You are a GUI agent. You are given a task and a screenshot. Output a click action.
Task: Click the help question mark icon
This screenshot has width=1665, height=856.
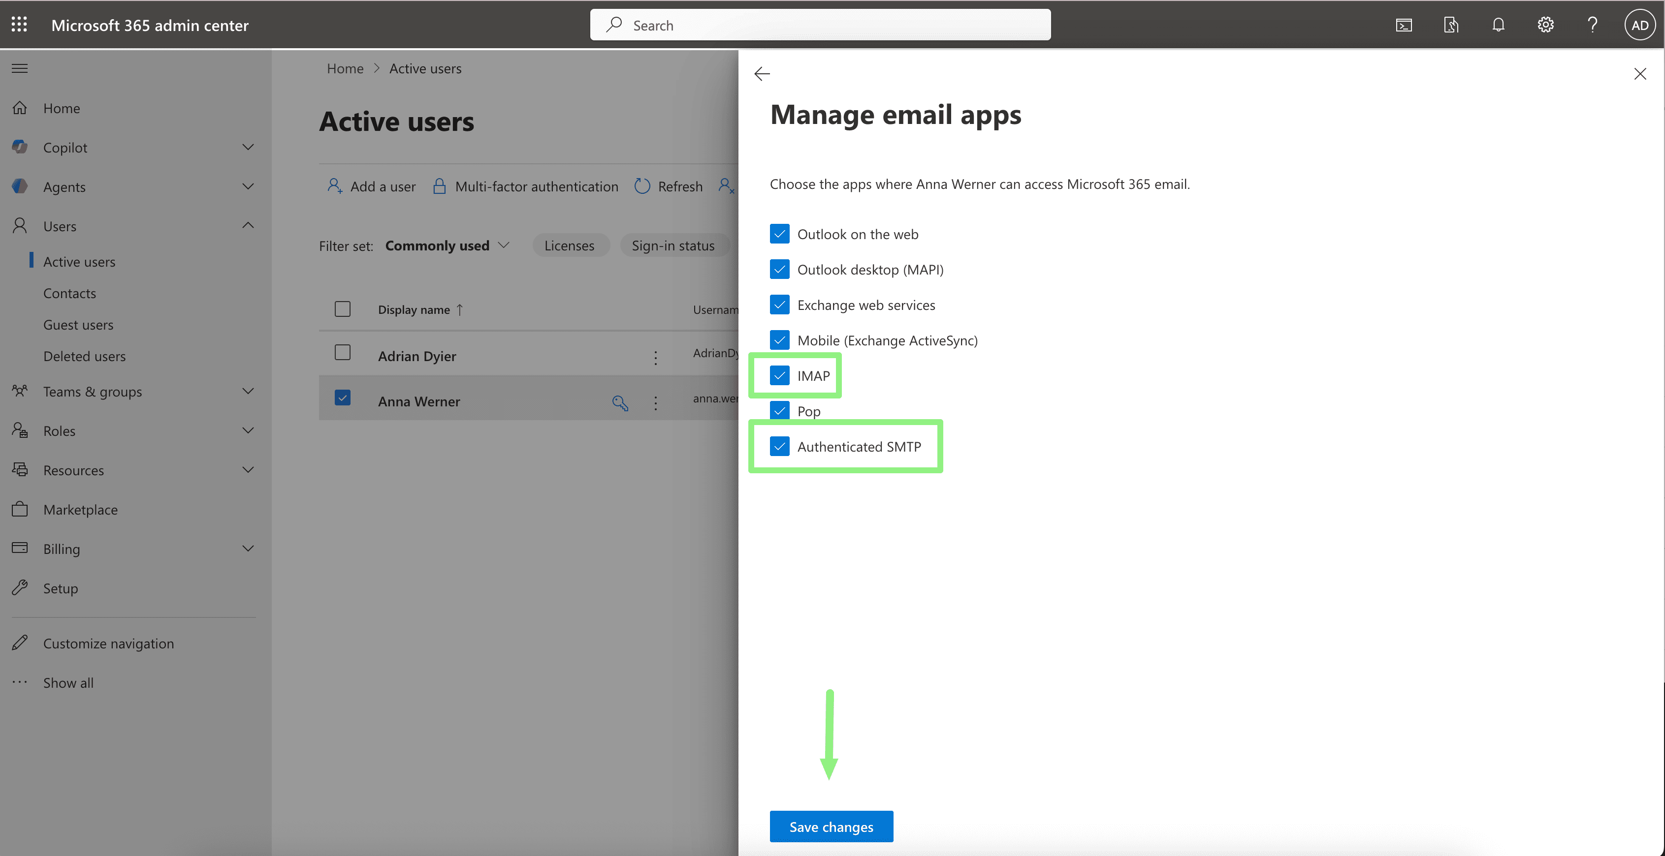[1592, 25]
